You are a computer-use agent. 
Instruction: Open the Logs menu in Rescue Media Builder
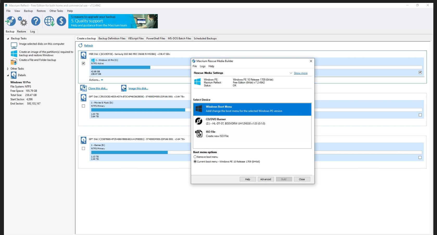pyautogui.click(x=202, y=66)
